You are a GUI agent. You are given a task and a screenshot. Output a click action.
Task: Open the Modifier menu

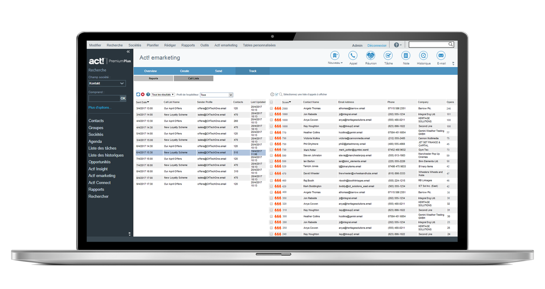point(95,45)
